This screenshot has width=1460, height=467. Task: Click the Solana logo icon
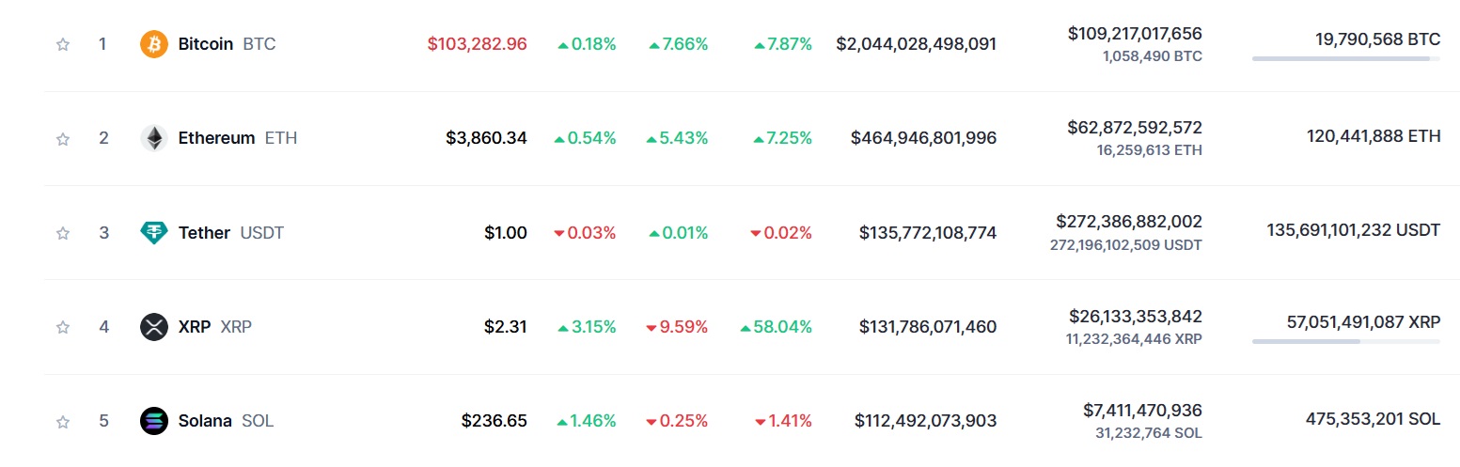click(154, 421)
